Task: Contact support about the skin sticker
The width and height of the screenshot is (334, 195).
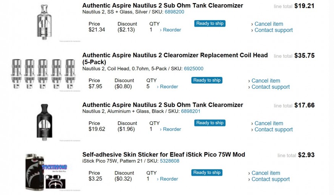Action: pyautogui.click(x=271, y=179)
